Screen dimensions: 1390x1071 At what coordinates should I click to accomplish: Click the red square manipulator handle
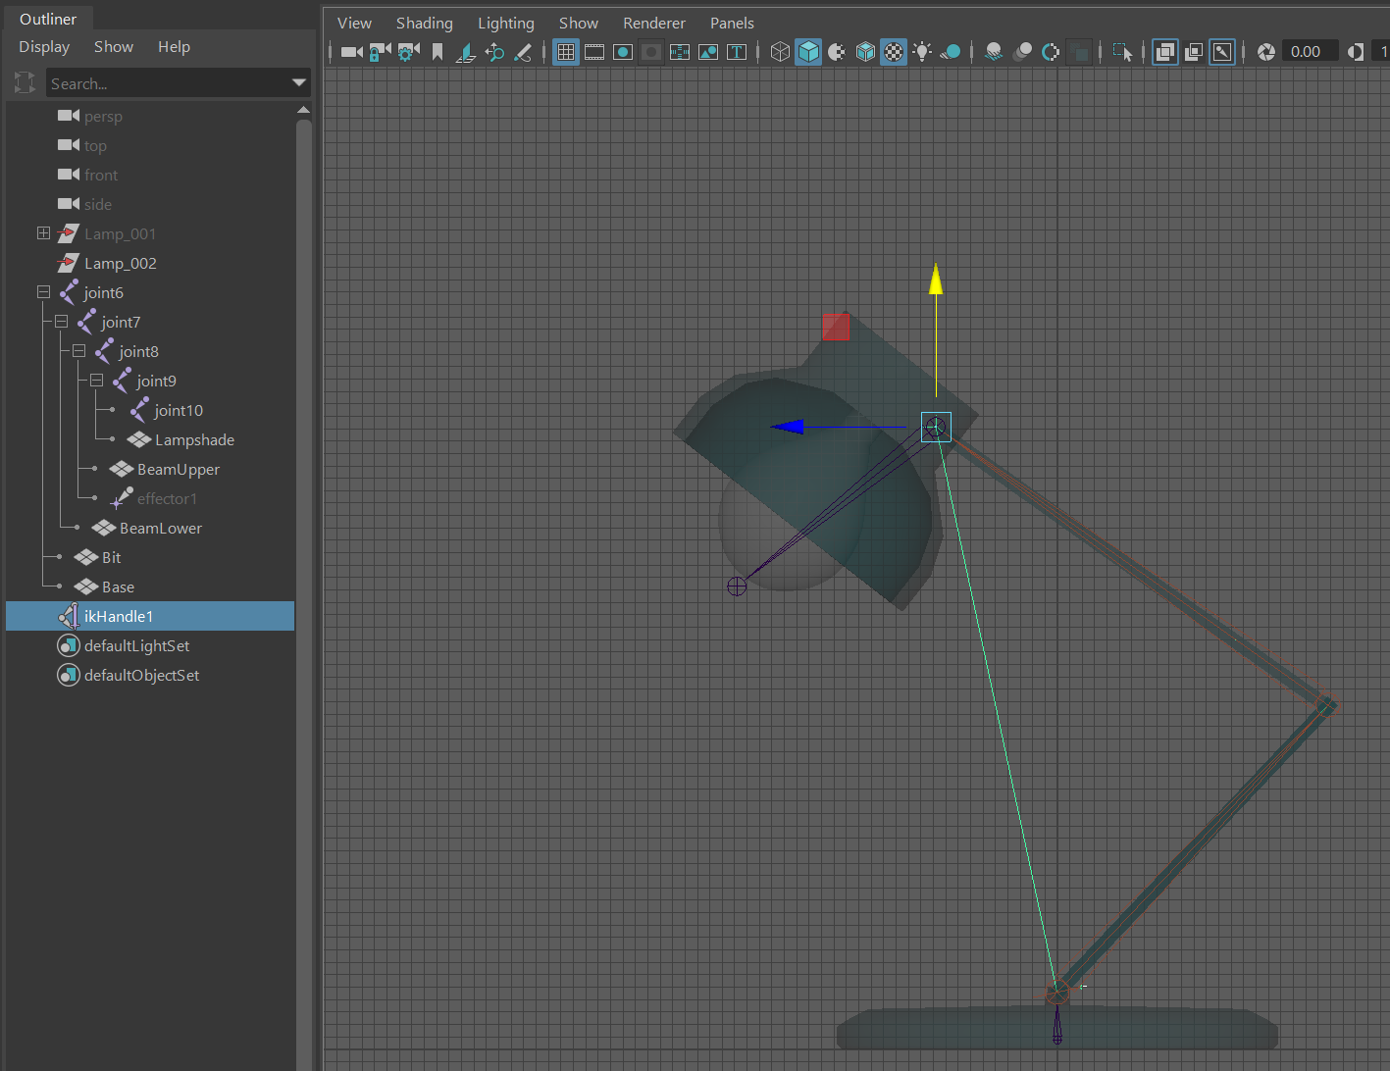point(836,327)
